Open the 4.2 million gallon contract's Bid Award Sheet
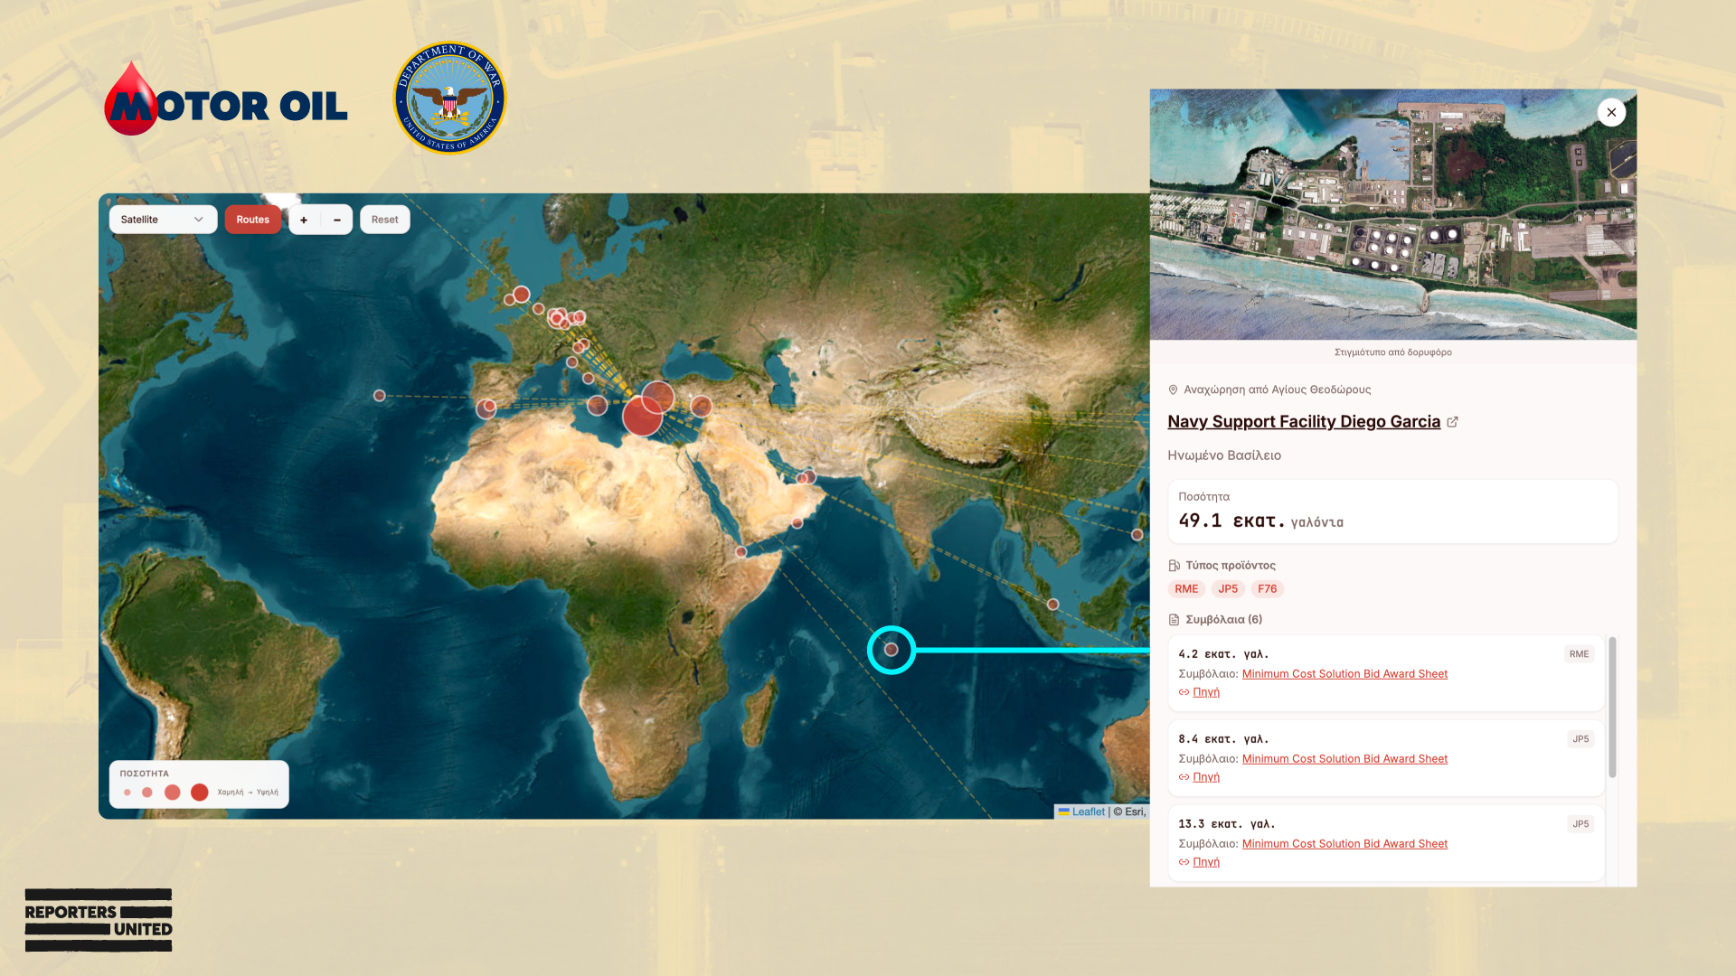1736x976 pixels. point(1344,674)
